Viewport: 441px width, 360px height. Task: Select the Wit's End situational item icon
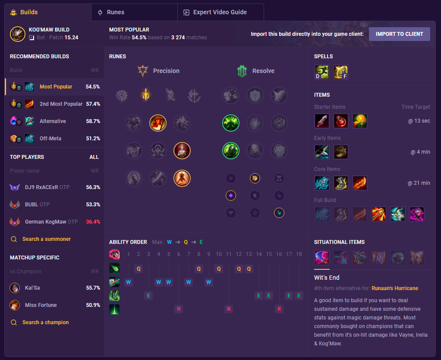tap(322, 258)
